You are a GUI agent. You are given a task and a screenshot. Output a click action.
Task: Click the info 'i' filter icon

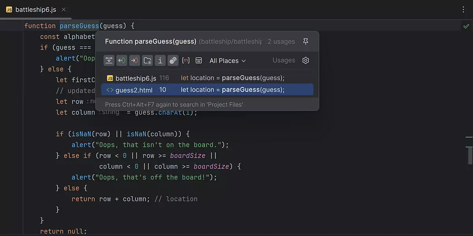click(160, 61)
